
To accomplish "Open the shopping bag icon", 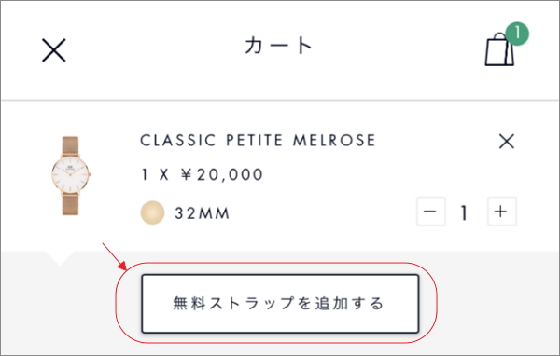I will point(499,49).
